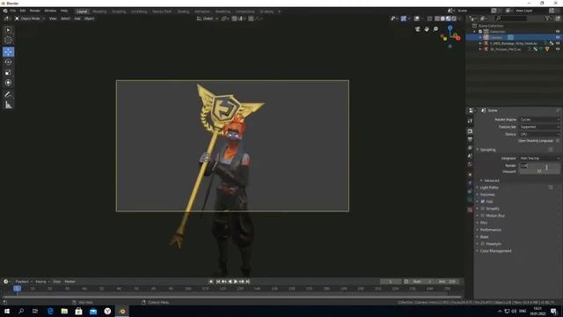Screen dimensions: 563x317
Task: Select the Measure ruler tool
Action: [8, 105]
